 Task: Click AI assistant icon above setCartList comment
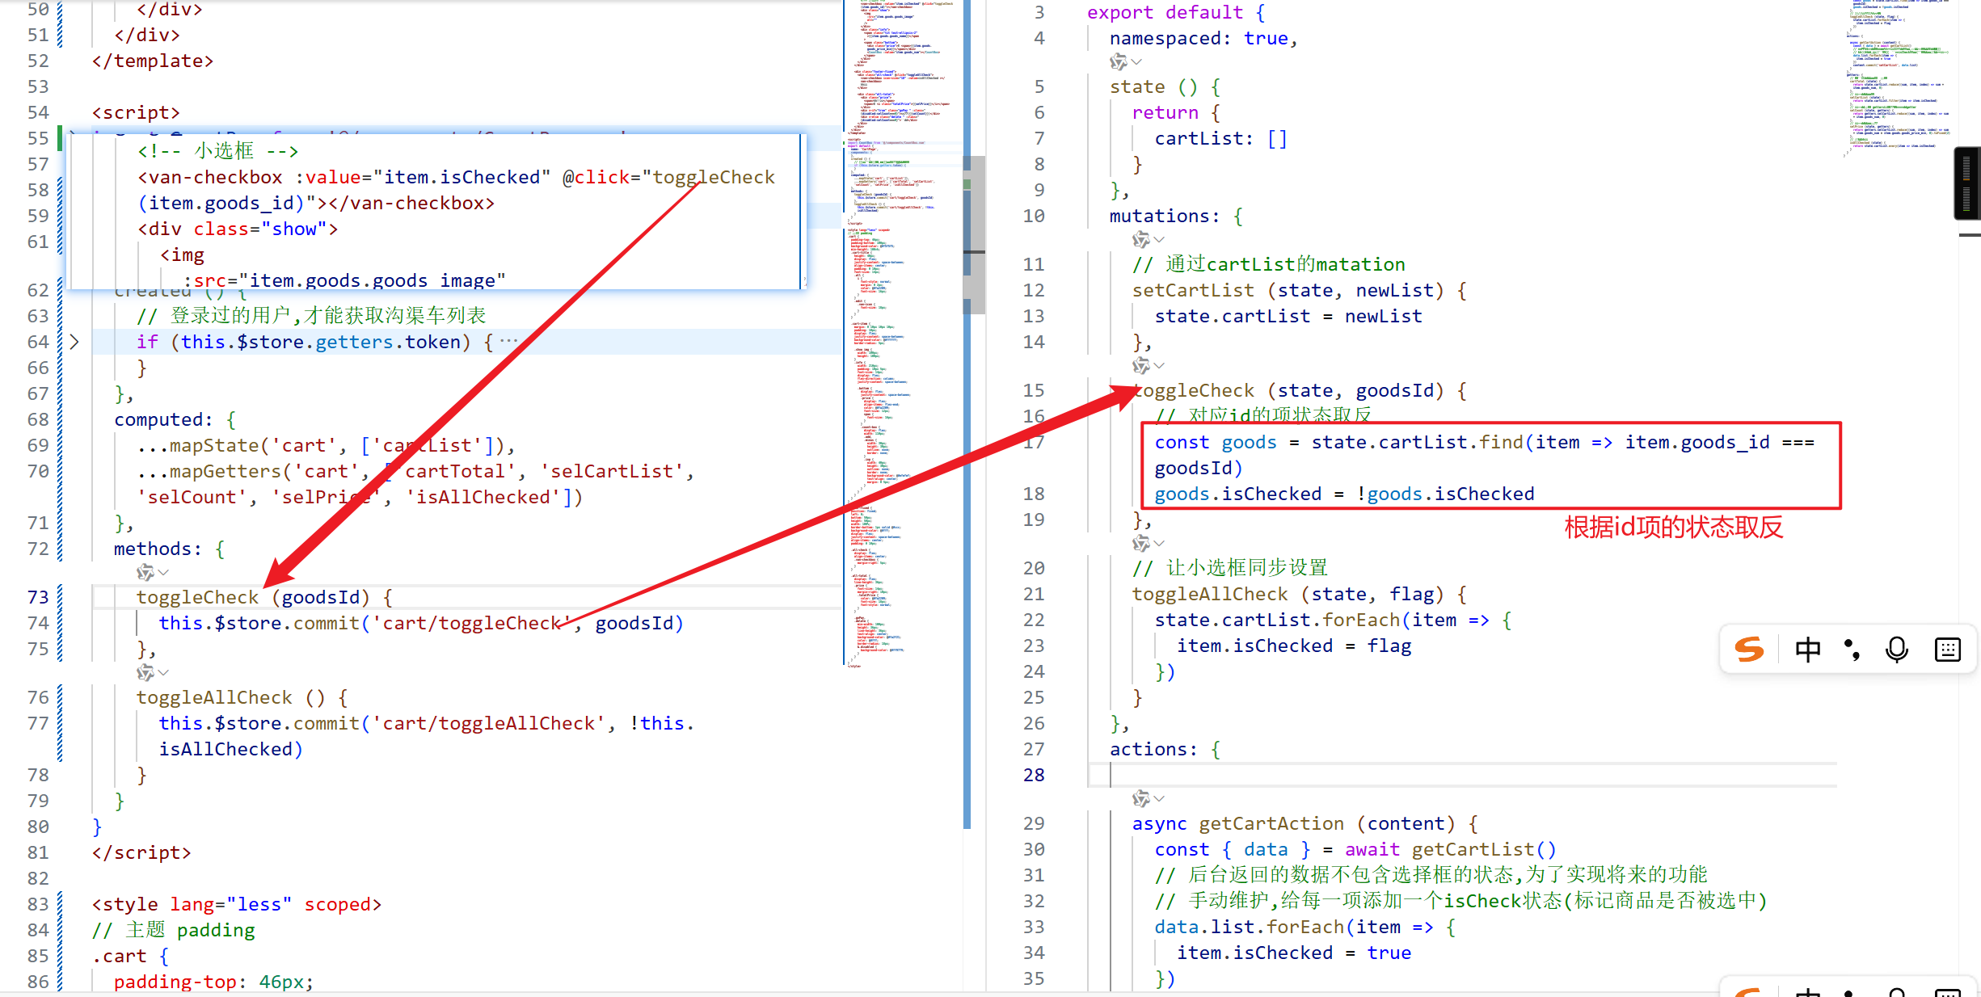click(x=1140, y=240)
